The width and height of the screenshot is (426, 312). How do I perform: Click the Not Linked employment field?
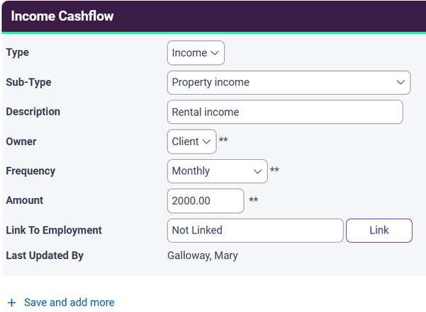pyautogui.click(x=255, y=231)
